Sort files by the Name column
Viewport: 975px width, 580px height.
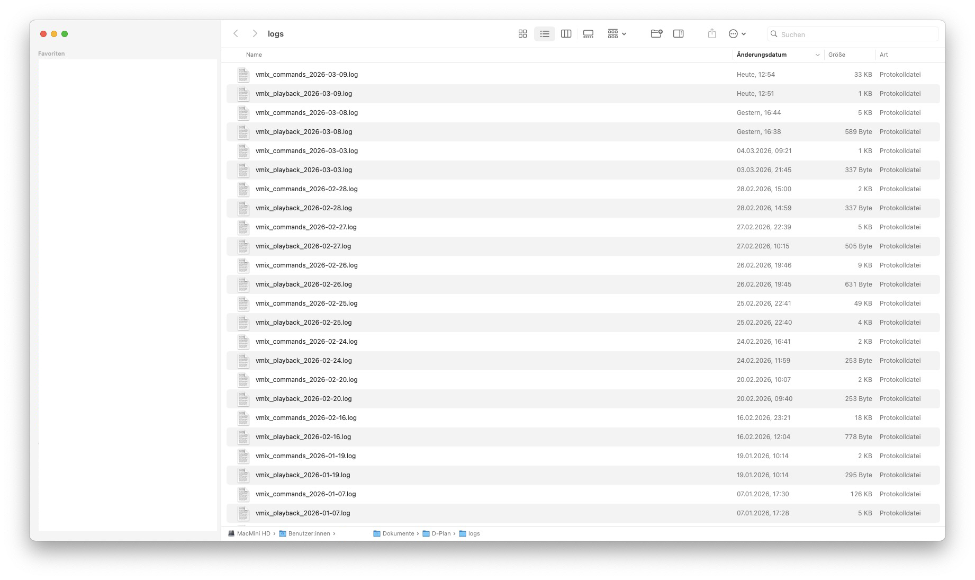[254, 55]
